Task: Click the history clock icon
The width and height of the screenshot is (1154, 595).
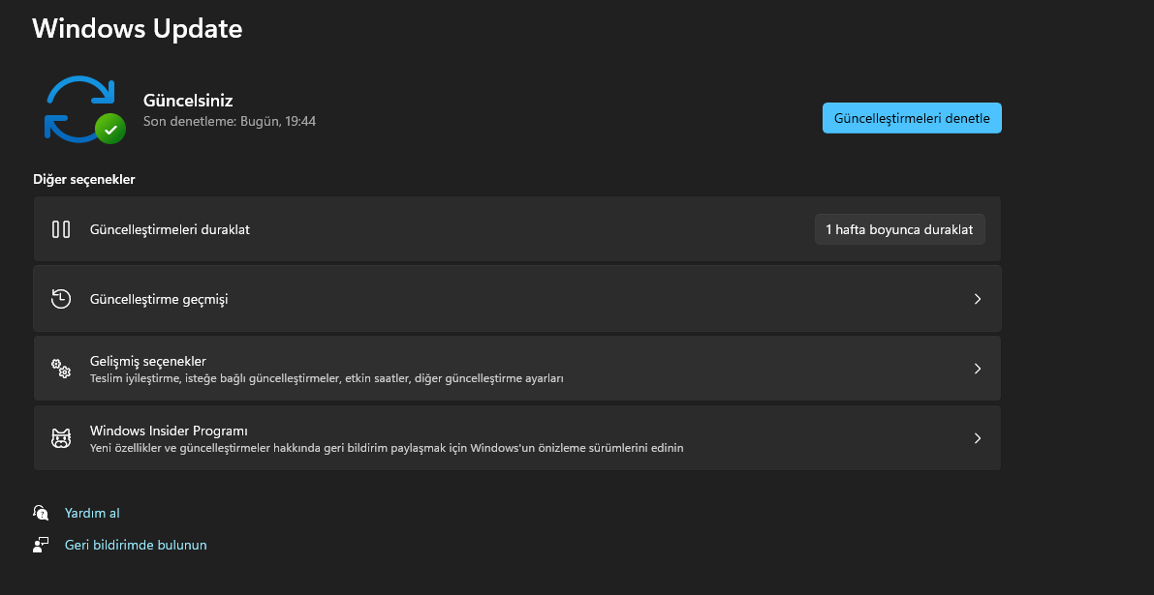Action: 61,299
